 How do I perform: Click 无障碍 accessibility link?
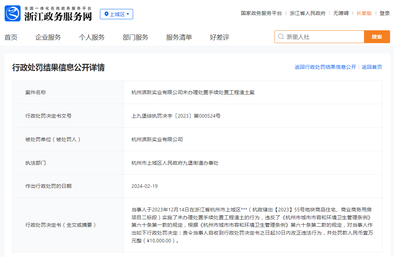pos(341,13)
